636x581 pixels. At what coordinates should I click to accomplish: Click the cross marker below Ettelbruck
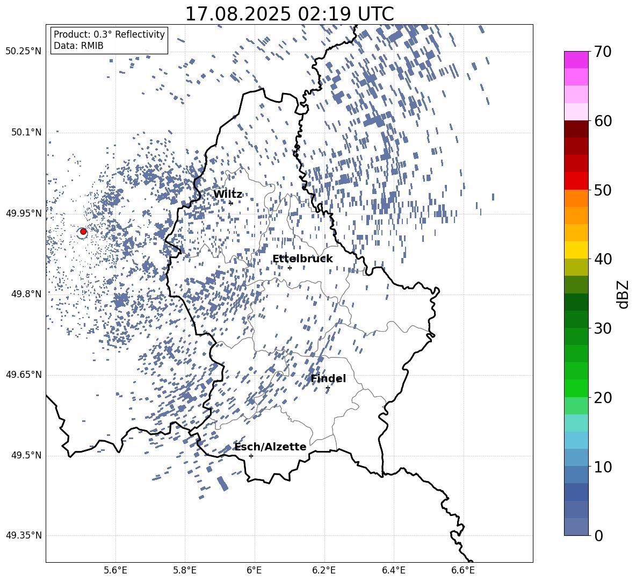point(290,268)
